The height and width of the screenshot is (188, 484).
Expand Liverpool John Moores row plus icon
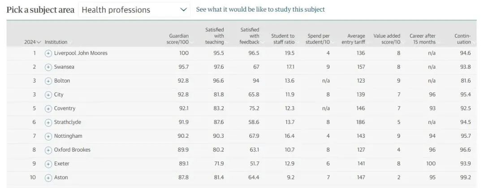[x=48, y=53]
